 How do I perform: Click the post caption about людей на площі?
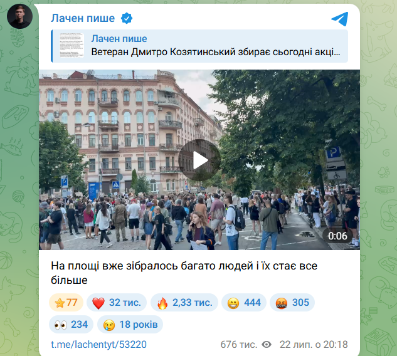click(184, 273)
